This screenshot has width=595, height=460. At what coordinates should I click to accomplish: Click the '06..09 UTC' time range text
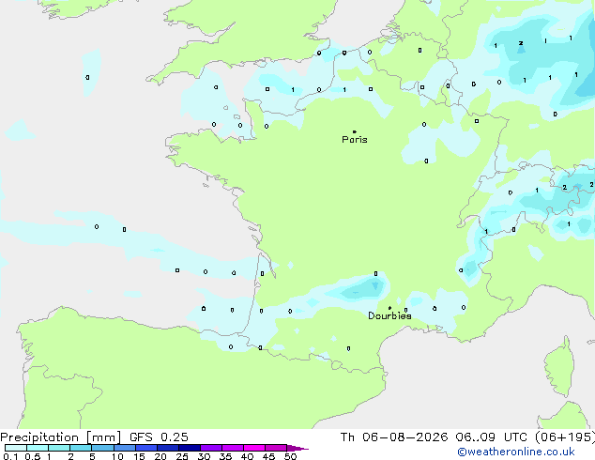pyautogui.click(x=491, y=437)
